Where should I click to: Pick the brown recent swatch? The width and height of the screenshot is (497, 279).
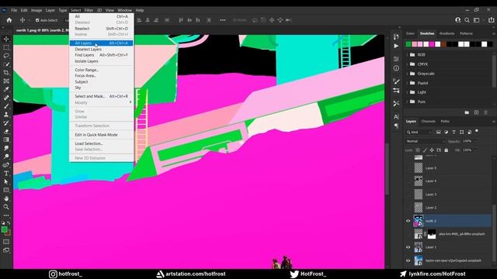pyautogui.click(x=443, y=44)
